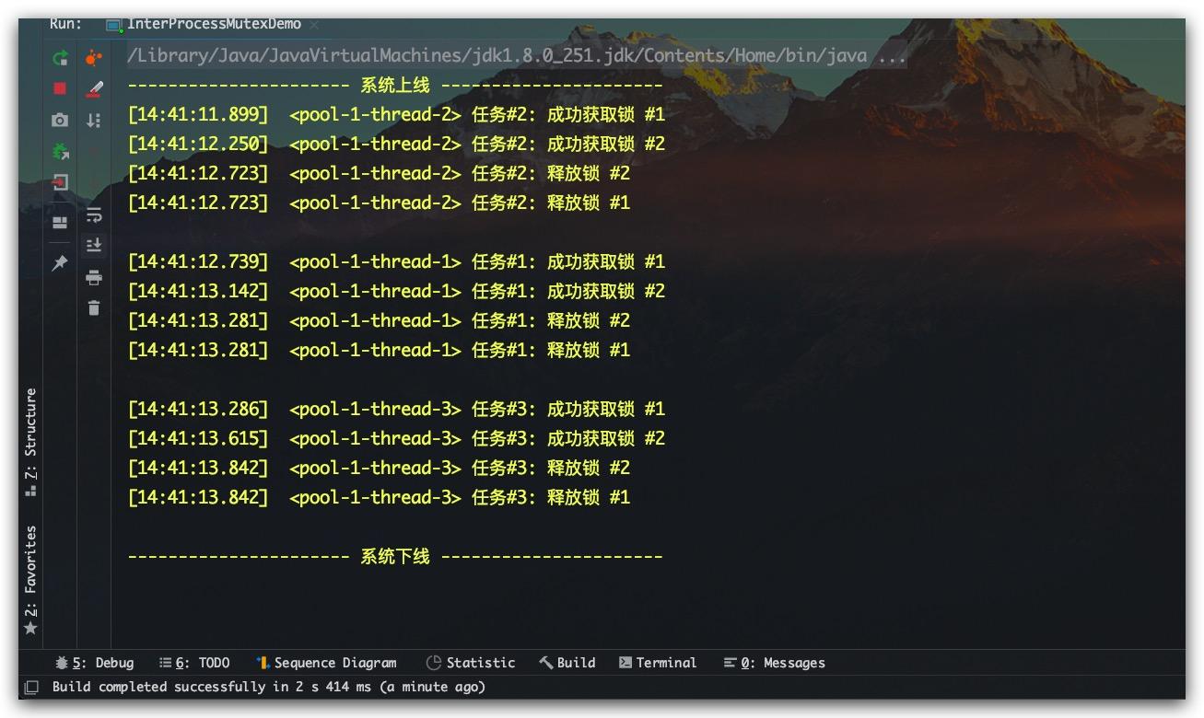Click the red eraser highlighter icon
The image size is (1204, 718).
click(93, 88)
